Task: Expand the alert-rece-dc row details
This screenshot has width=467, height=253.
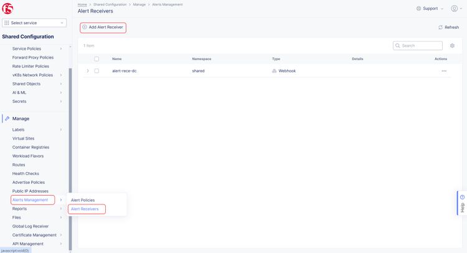Action: point(88,71)
